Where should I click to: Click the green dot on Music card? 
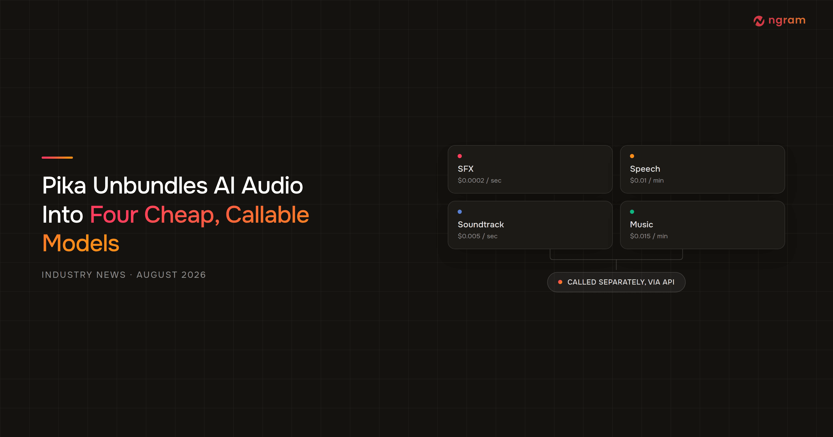click(x=632, y=212)
